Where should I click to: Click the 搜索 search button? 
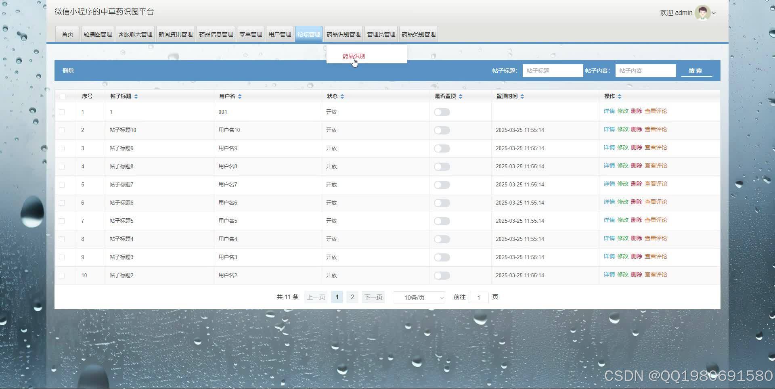coord(696,70)
